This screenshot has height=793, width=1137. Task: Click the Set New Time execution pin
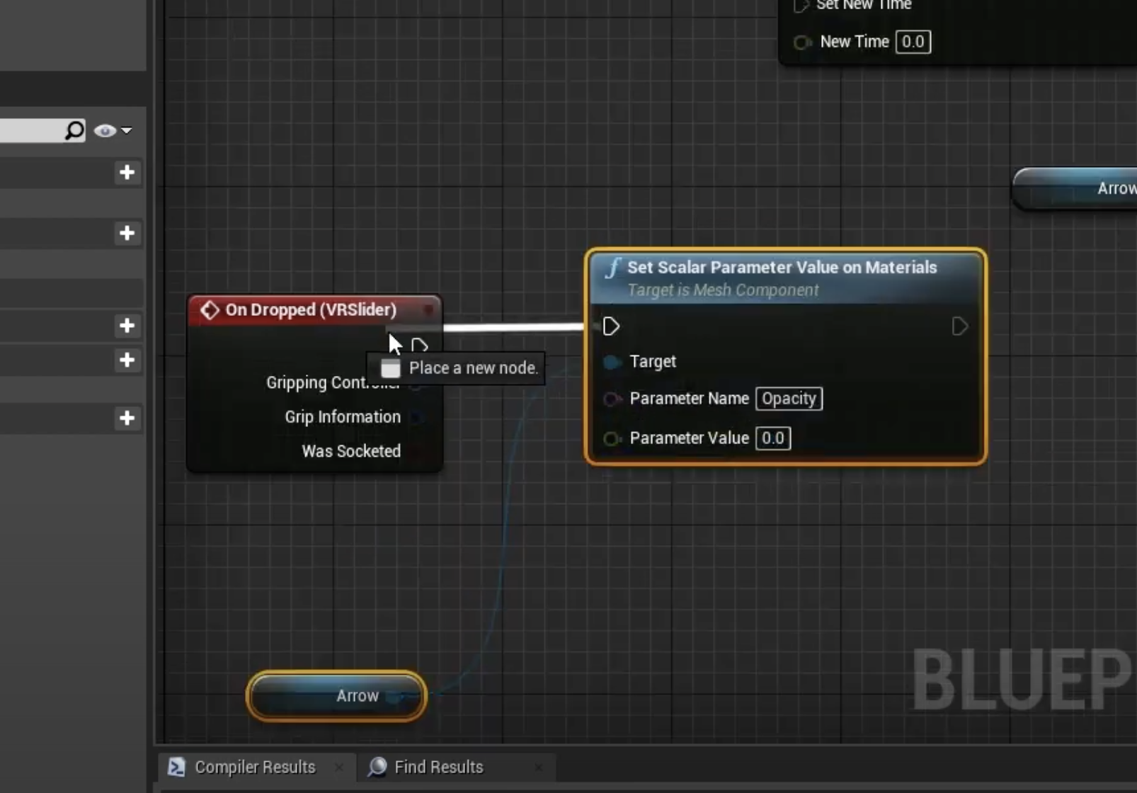coord(801,6)
